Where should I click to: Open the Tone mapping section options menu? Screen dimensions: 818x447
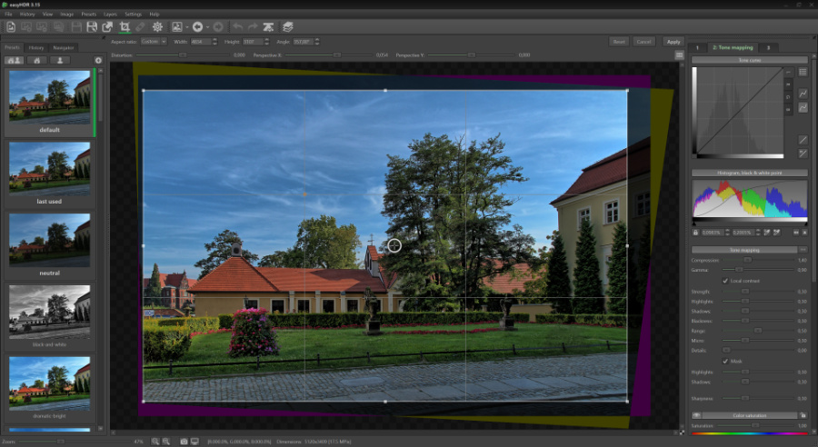(x=803, y=250)
